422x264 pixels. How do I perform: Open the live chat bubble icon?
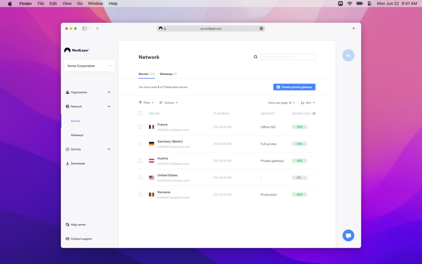[348, 235]
